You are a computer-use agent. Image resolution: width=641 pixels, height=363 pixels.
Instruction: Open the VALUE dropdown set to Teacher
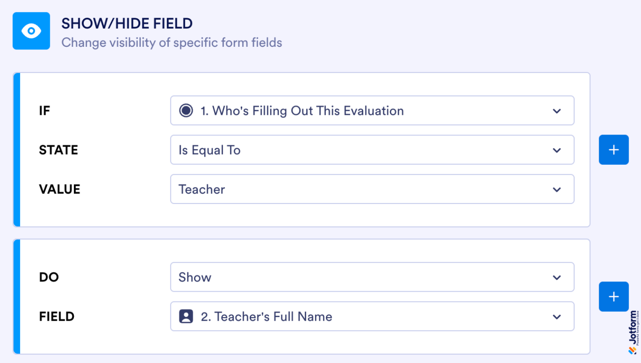click(x=372, y=189)
